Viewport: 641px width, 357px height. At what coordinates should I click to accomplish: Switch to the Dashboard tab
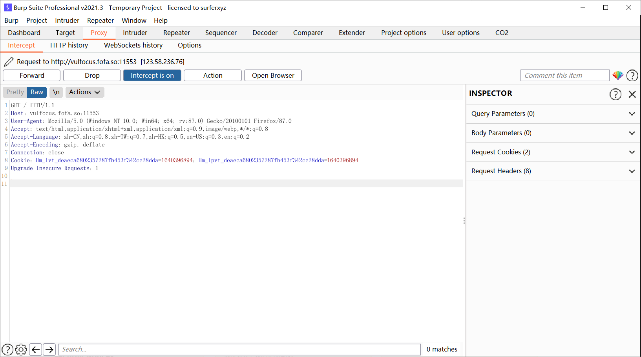coord(24,33)
